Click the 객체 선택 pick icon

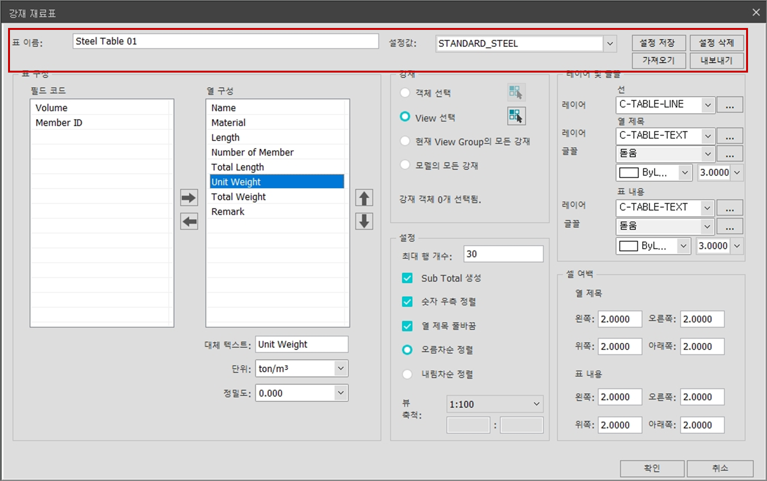[516, 92]
